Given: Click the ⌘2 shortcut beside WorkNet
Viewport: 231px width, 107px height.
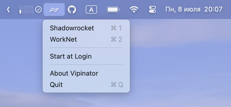Looking at the screenshot, I should 116,39.
